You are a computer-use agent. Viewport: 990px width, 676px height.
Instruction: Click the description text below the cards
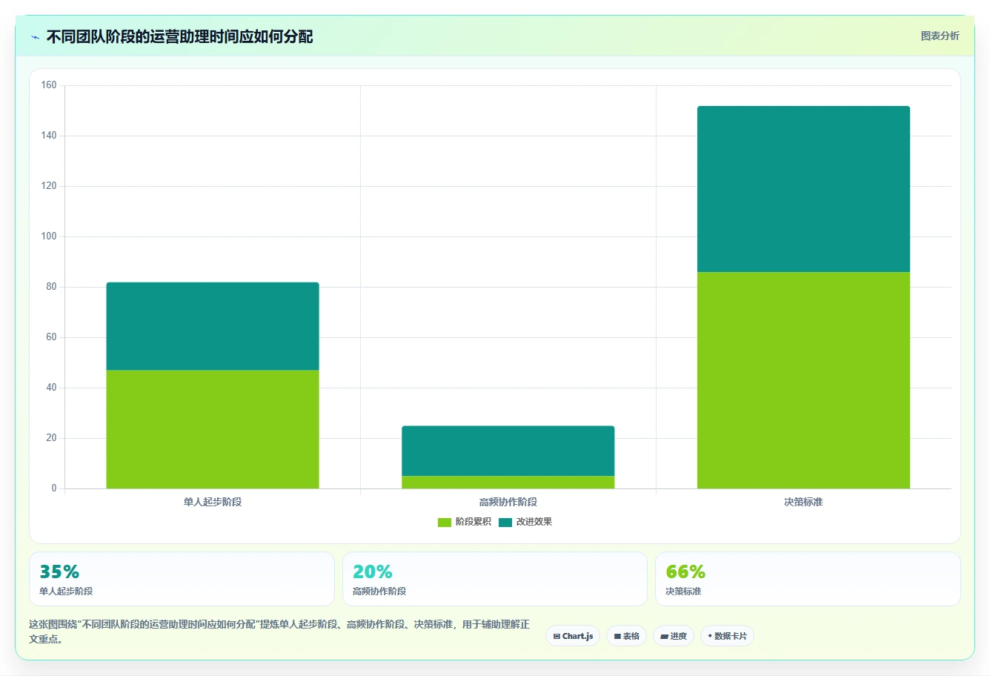click(x=279, y=632)
